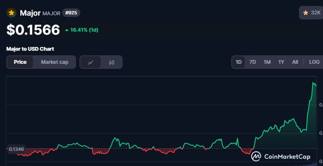The image size is (323, 166).
Task: Select the 1D time range
Action: (238, 62)
